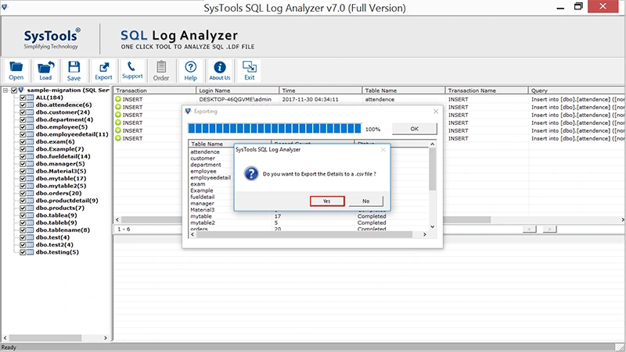This screenshot has width=626, height=352.
Task: Click the DESKTOP-46QGVME\admin login cell
Action: pyautogui.click(x=236, y=99)
